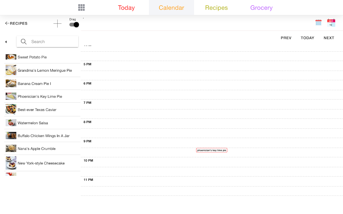343x214 pixels.
Task: Select Best-ever Texas Caviar thumbnail
Action: pos(11,109)
